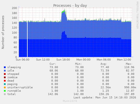Click the sleeping legend color swatch
The height and width of the screenshot is (104, 140).
click(x=5, y=67)
